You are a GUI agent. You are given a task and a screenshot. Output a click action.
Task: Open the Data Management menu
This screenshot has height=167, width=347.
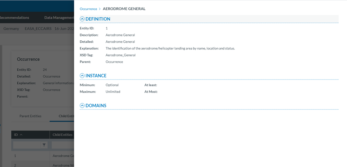point(59,17)
